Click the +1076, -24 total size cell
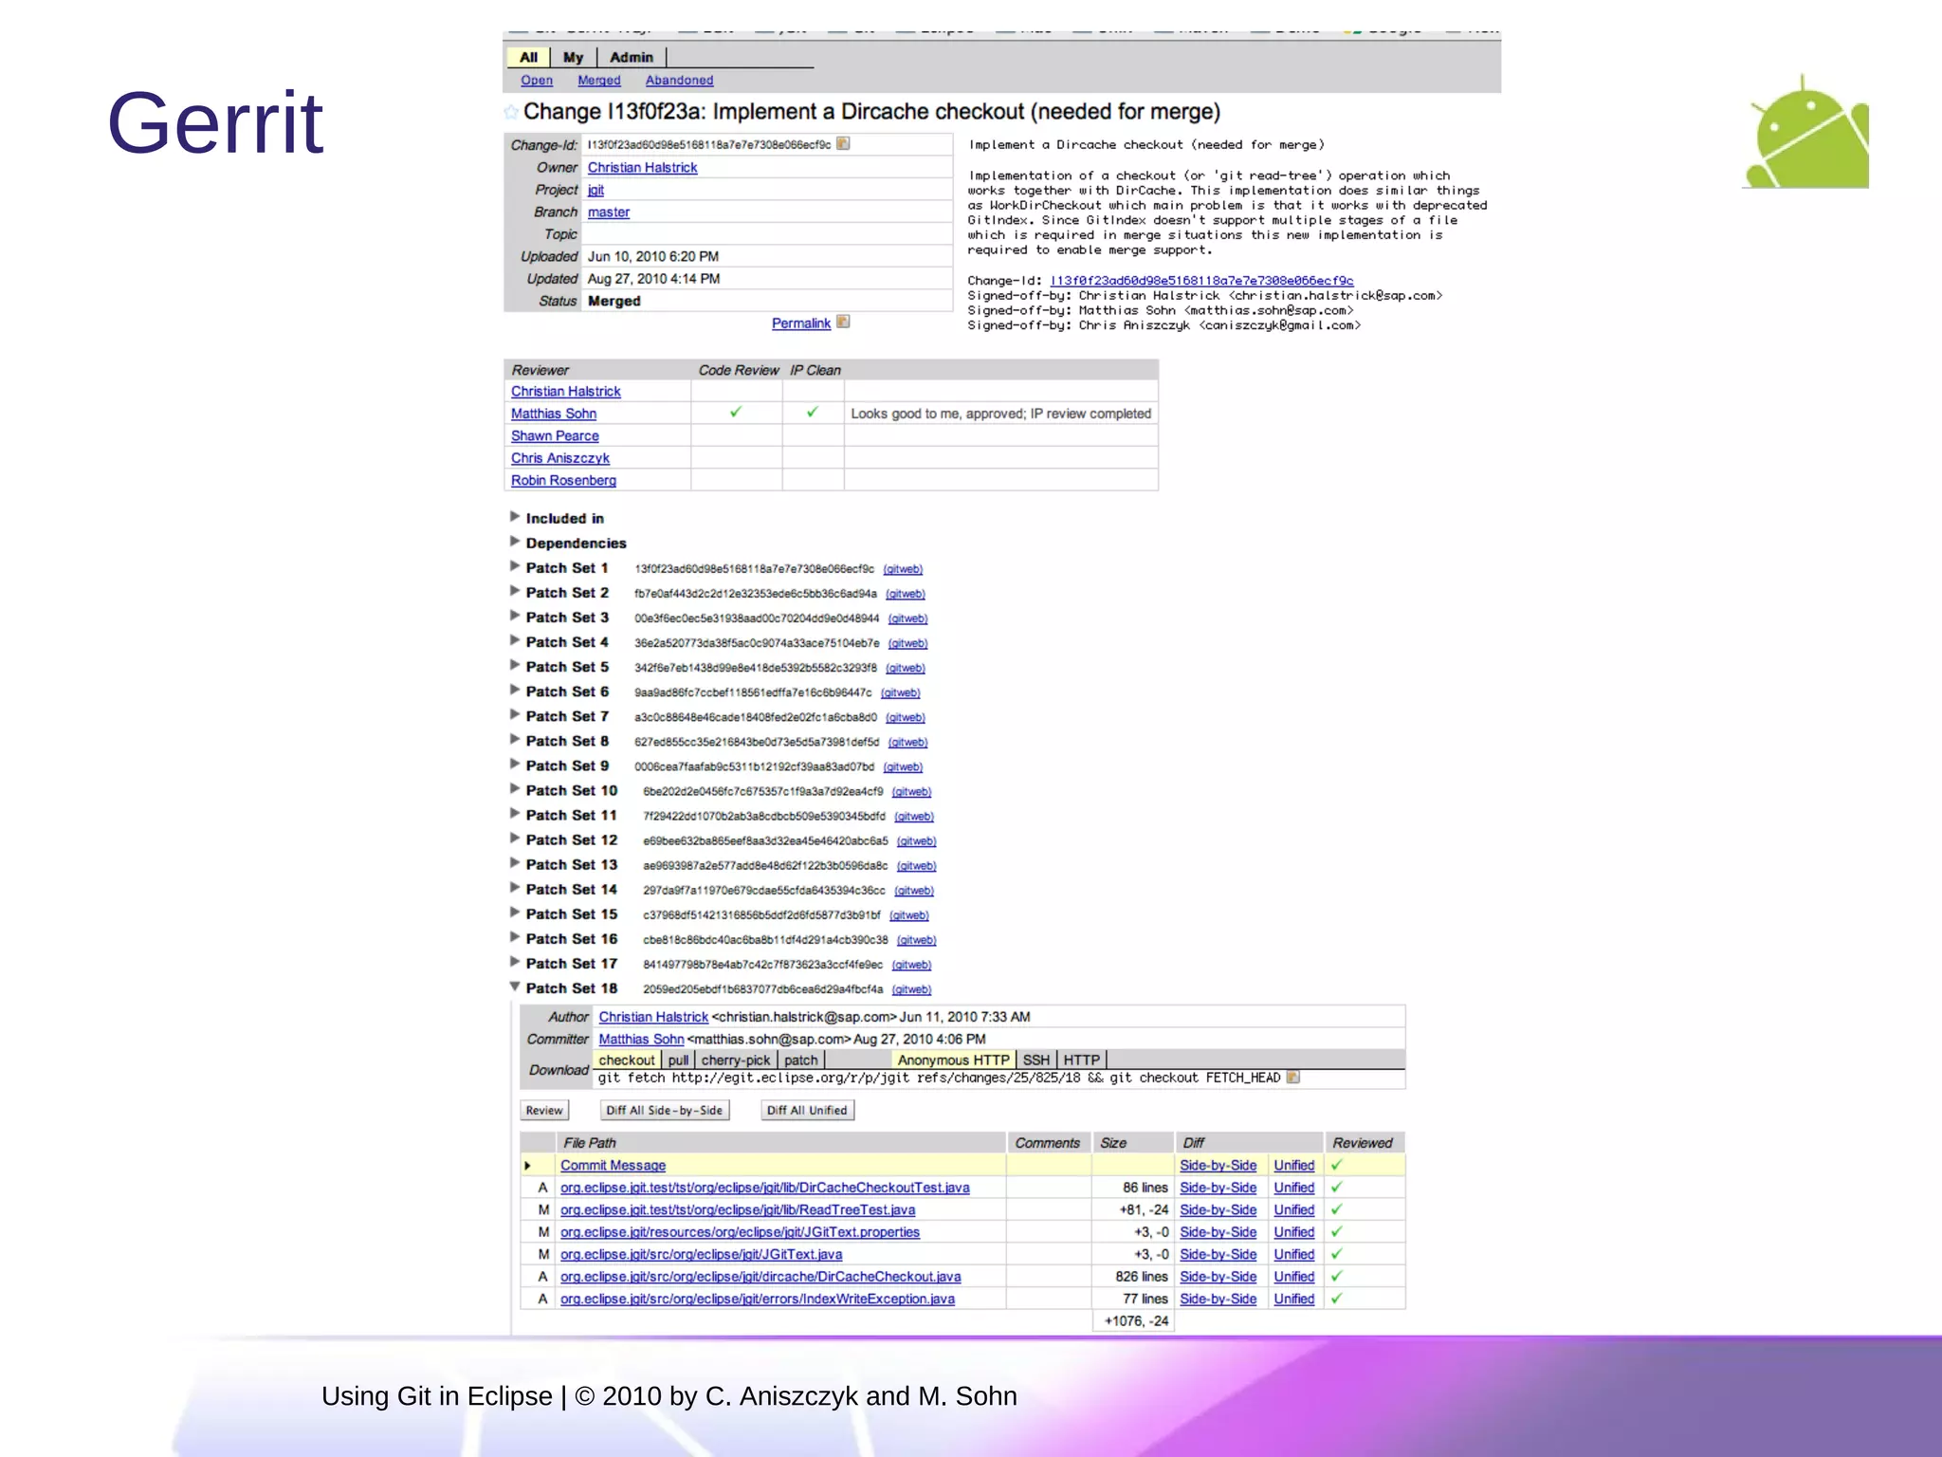This screenshot has height=1457, width=1942. [x=1135, y=1320]
